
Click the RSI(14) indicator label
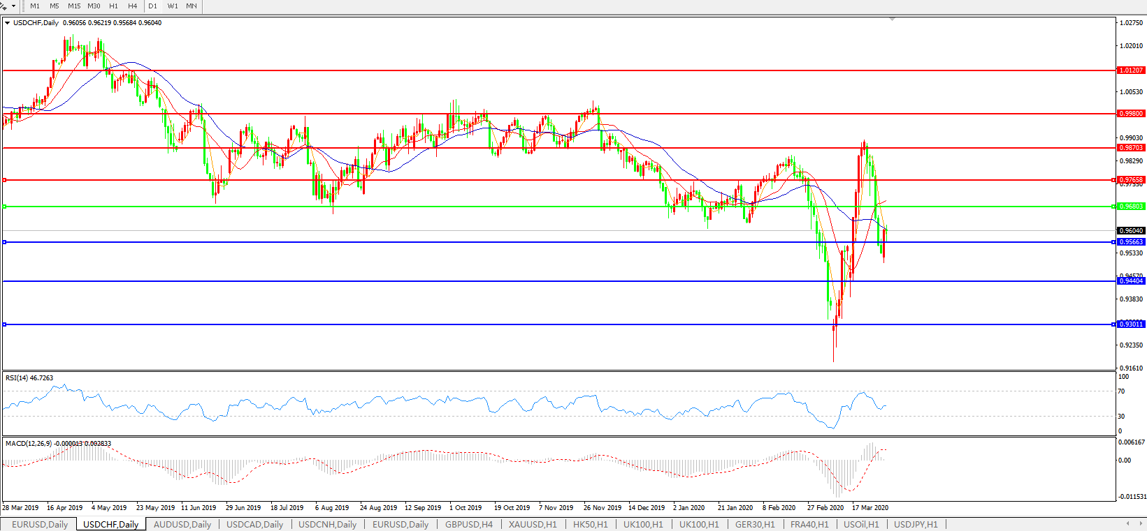point(29,378)
